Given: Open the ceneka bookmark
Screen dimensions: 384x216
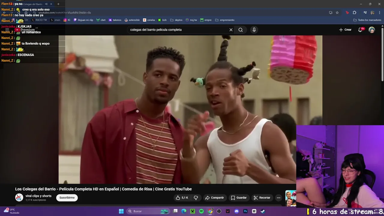Looking at the screenshot, I should pyautogui.click(x=149, y=20).
